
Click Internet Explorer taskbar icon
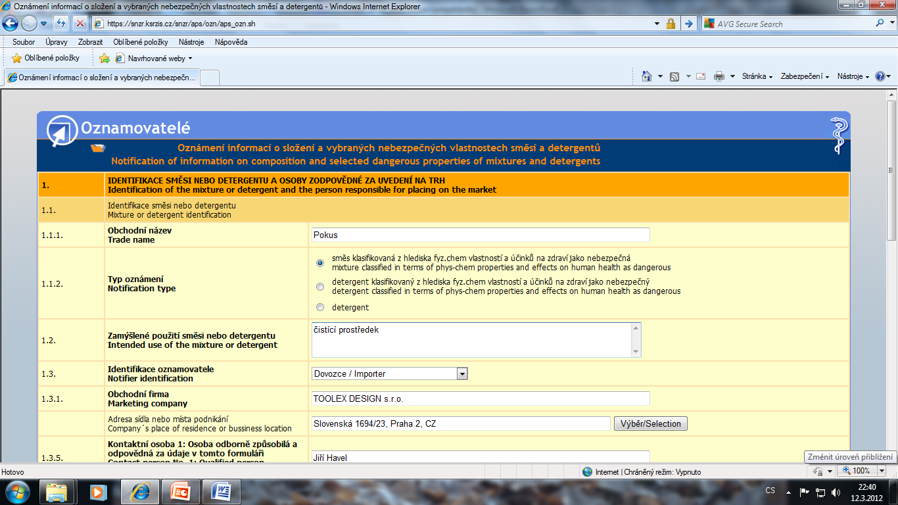(139, 492)
